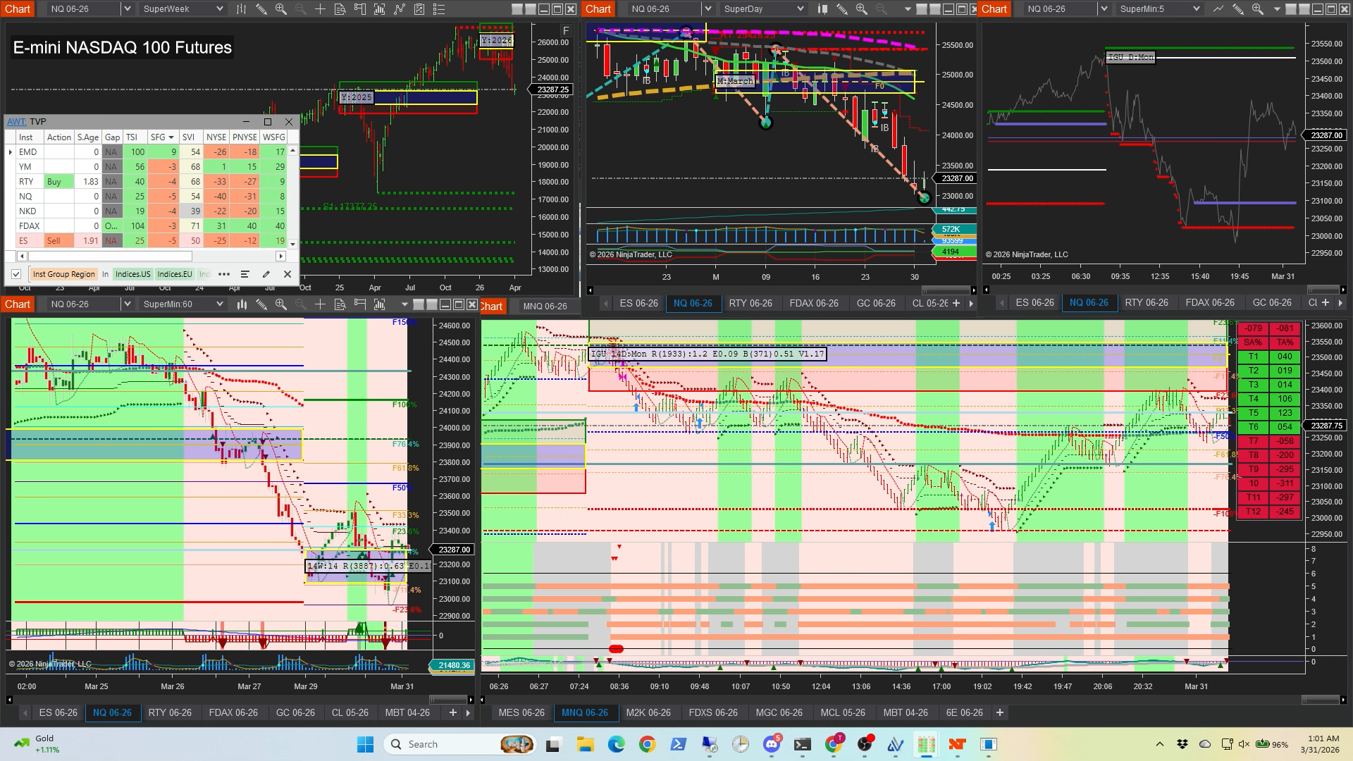Screen dimensions: 1353x761
Task: Open line style icon in SuperMin:5 chart
Action: [x=1218, y=9]
